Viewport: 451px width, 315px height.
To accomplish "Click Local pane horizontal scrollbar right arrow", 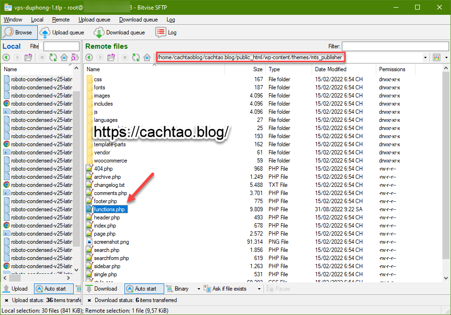I will pyautogui.click(x=68, y=278).
